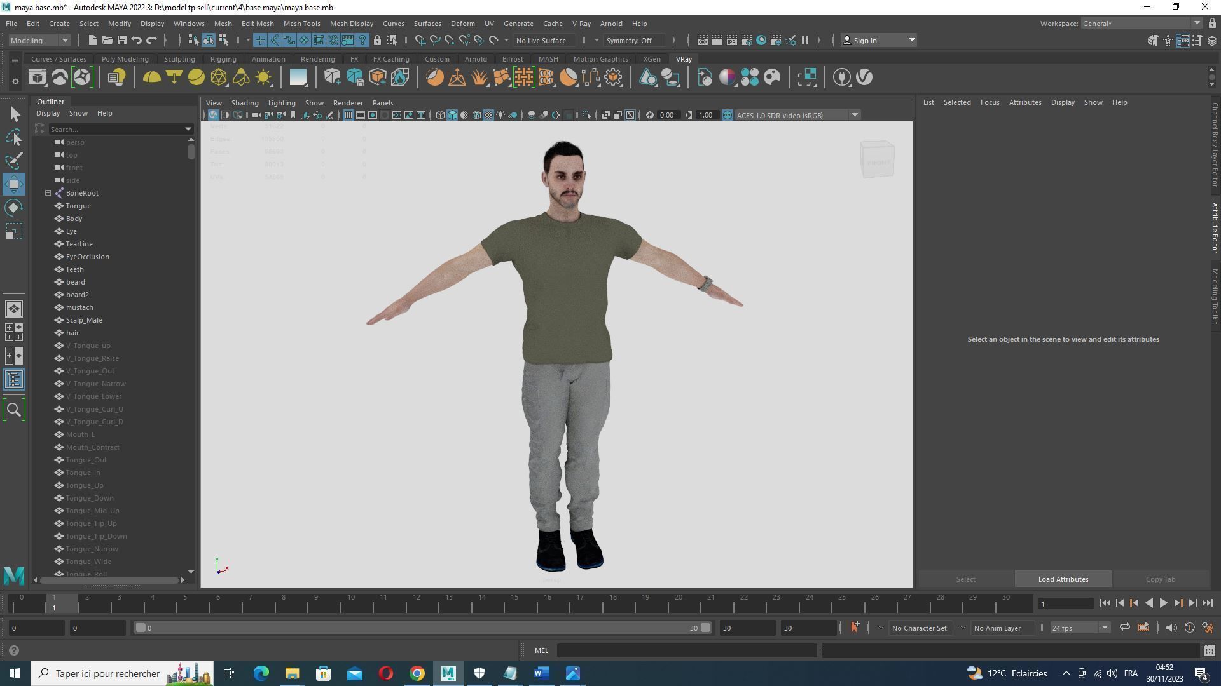The height and width of the screenshot is (686, 1221).
Task: Toggle Single Perspective layout icon
Action: 14,309
